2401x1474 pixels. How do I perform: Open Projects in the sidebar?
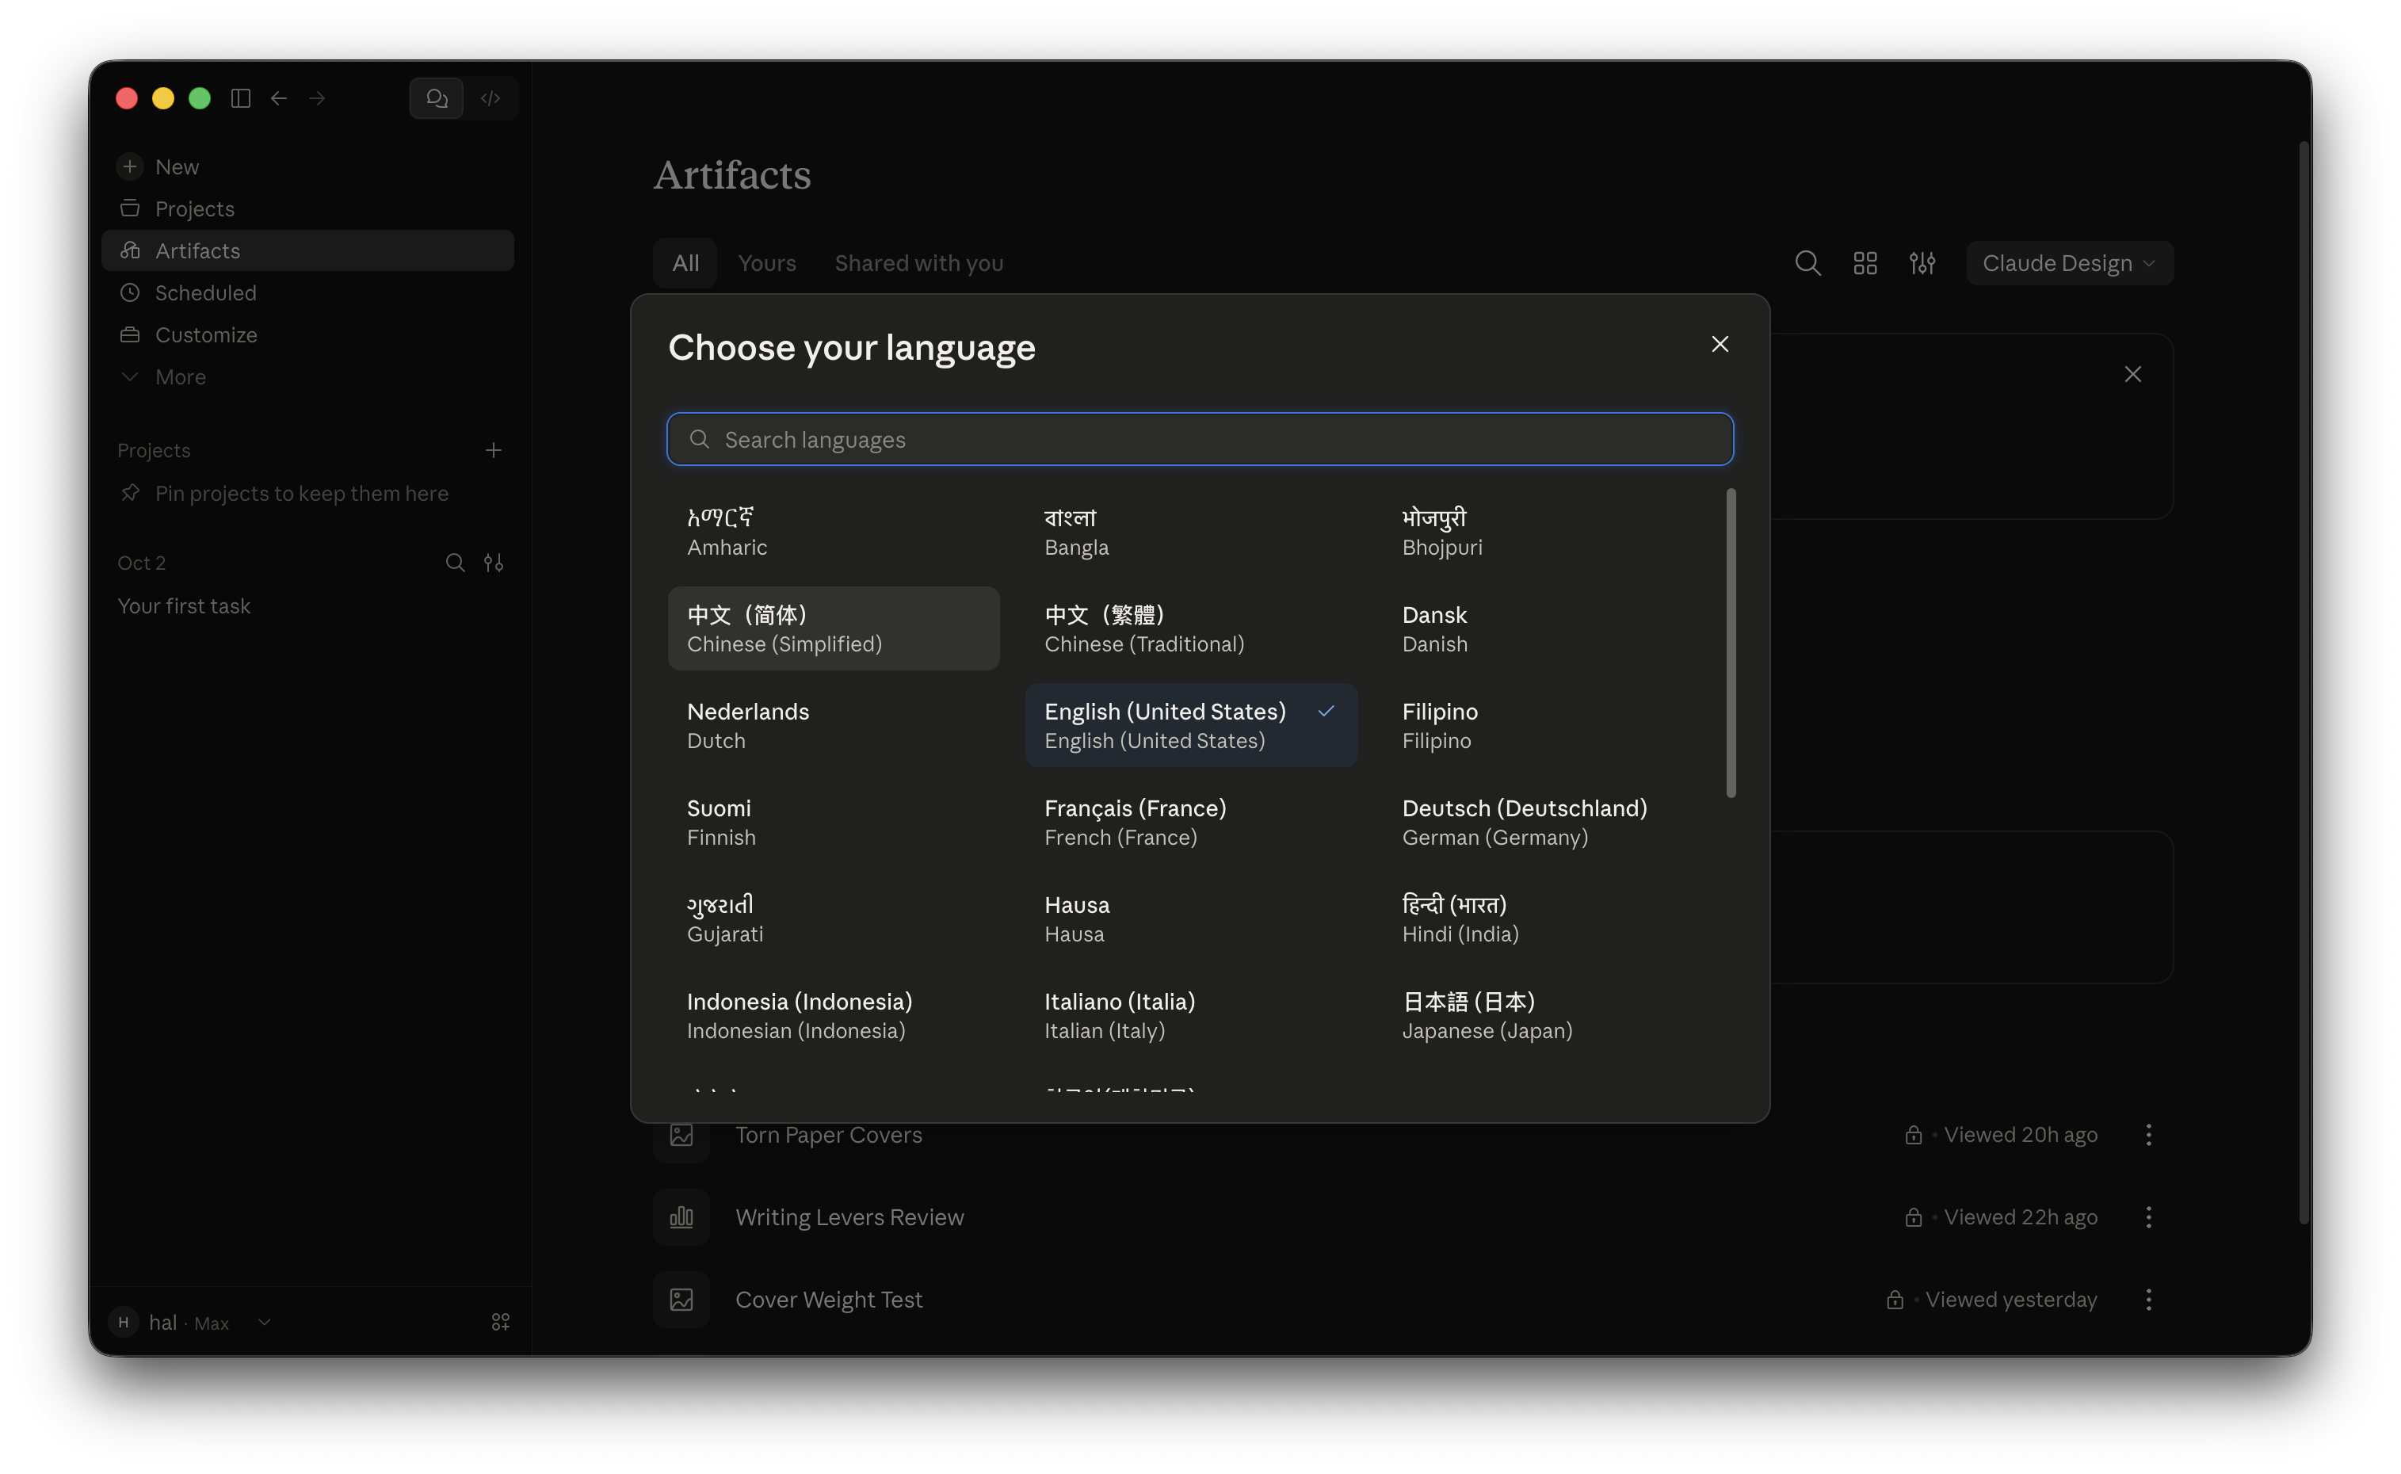tap(307, 208)
